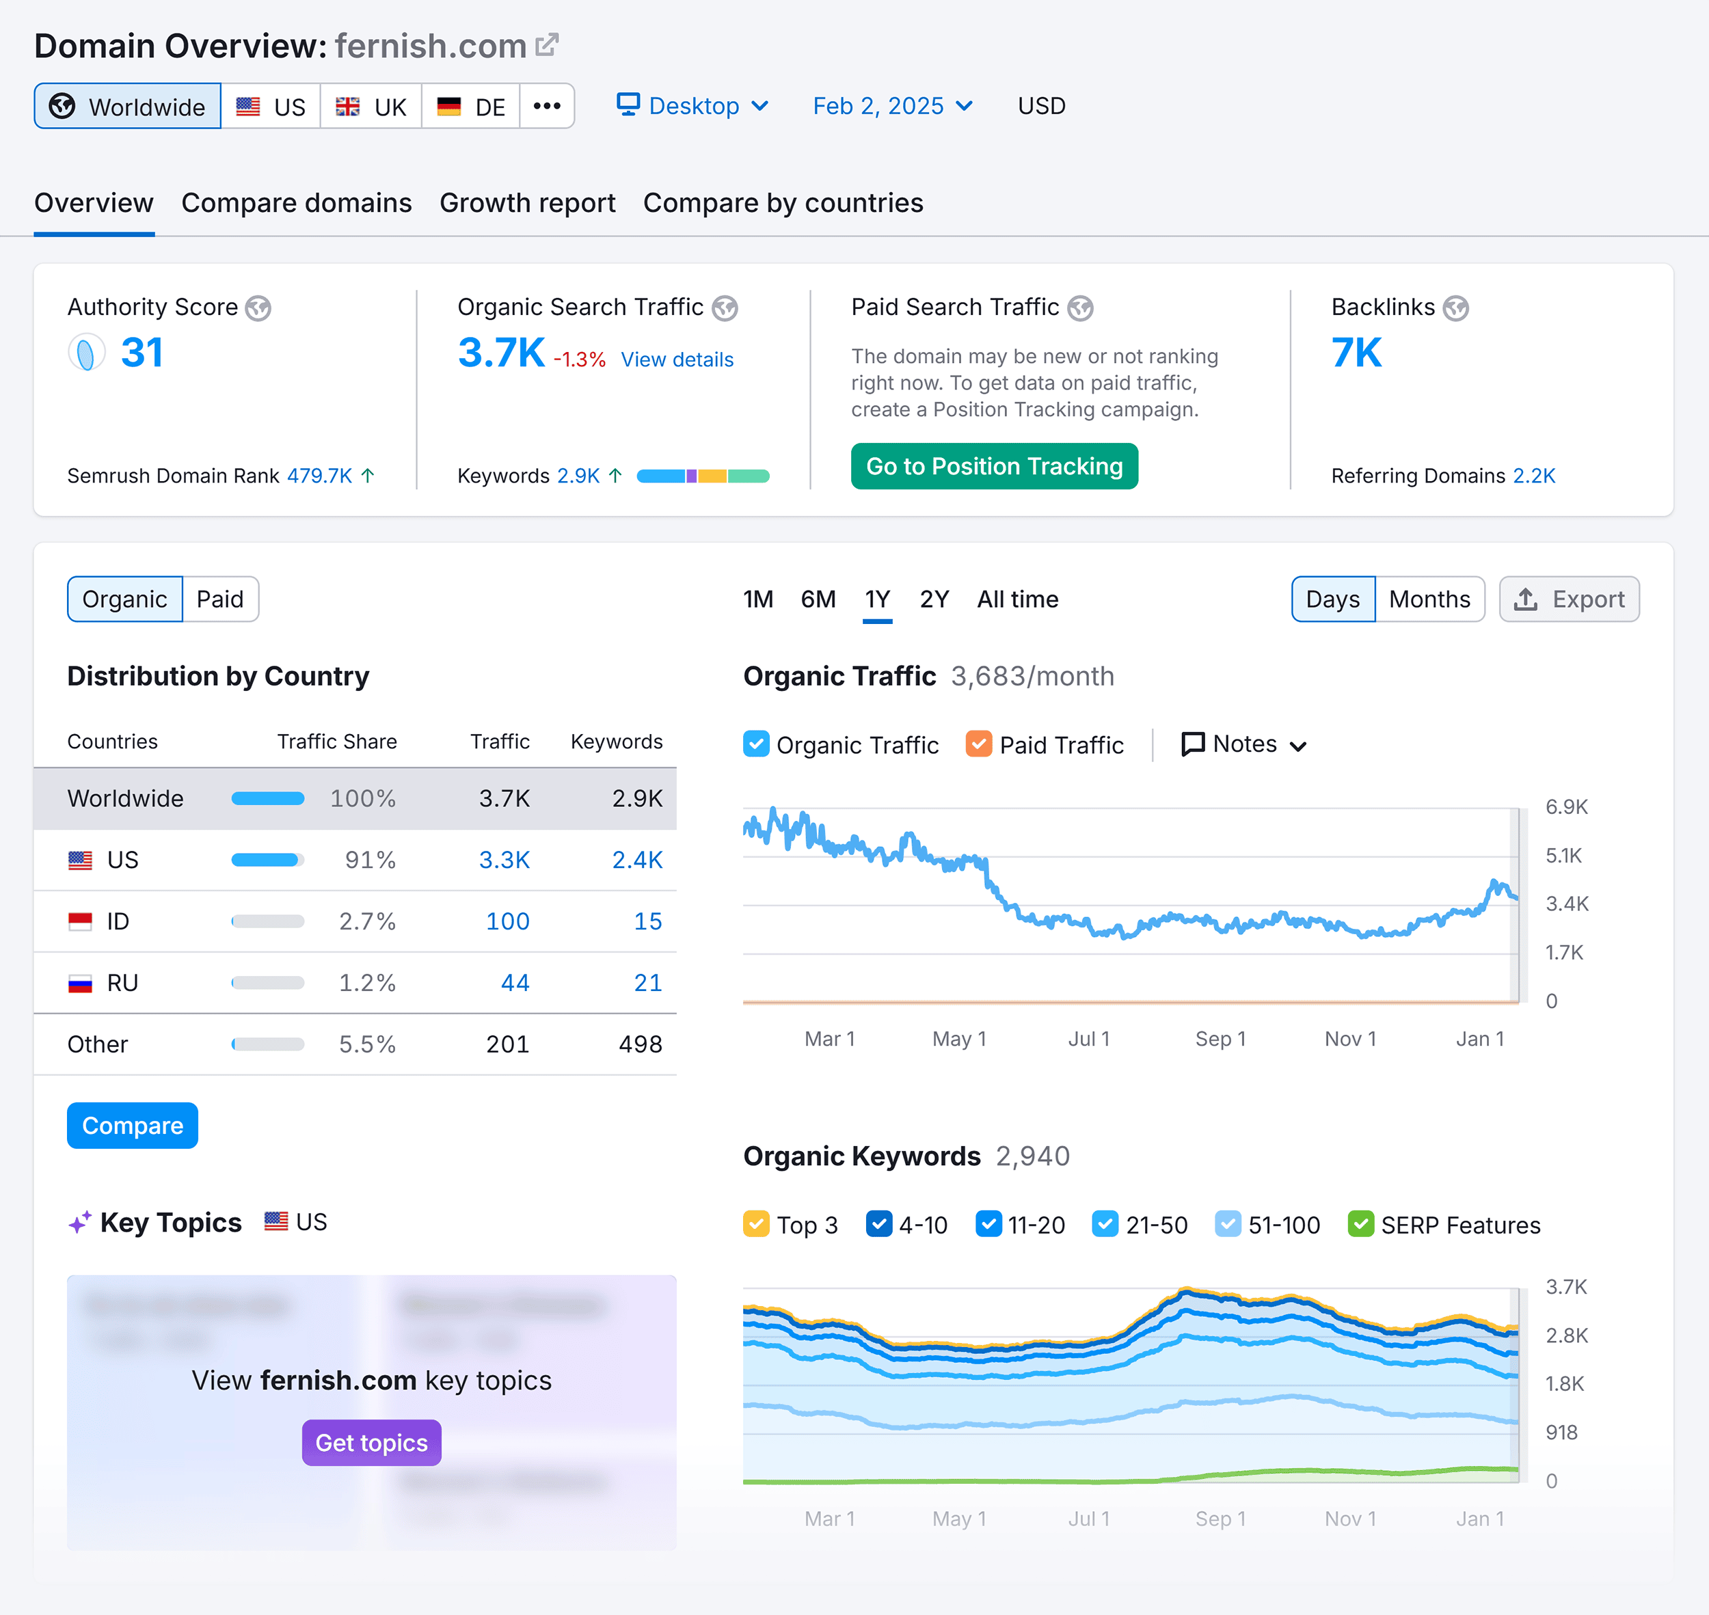This screenshot has width=1709, height=1615.
Task: Click the Worldwide globe icon
Action: coord(62,106)
